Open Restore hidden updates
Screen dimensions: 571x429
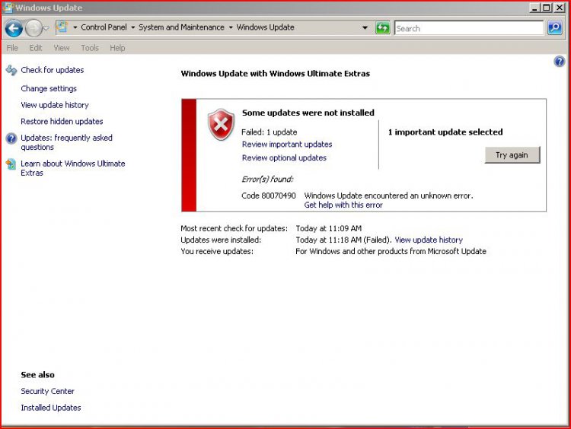(62, 121)
